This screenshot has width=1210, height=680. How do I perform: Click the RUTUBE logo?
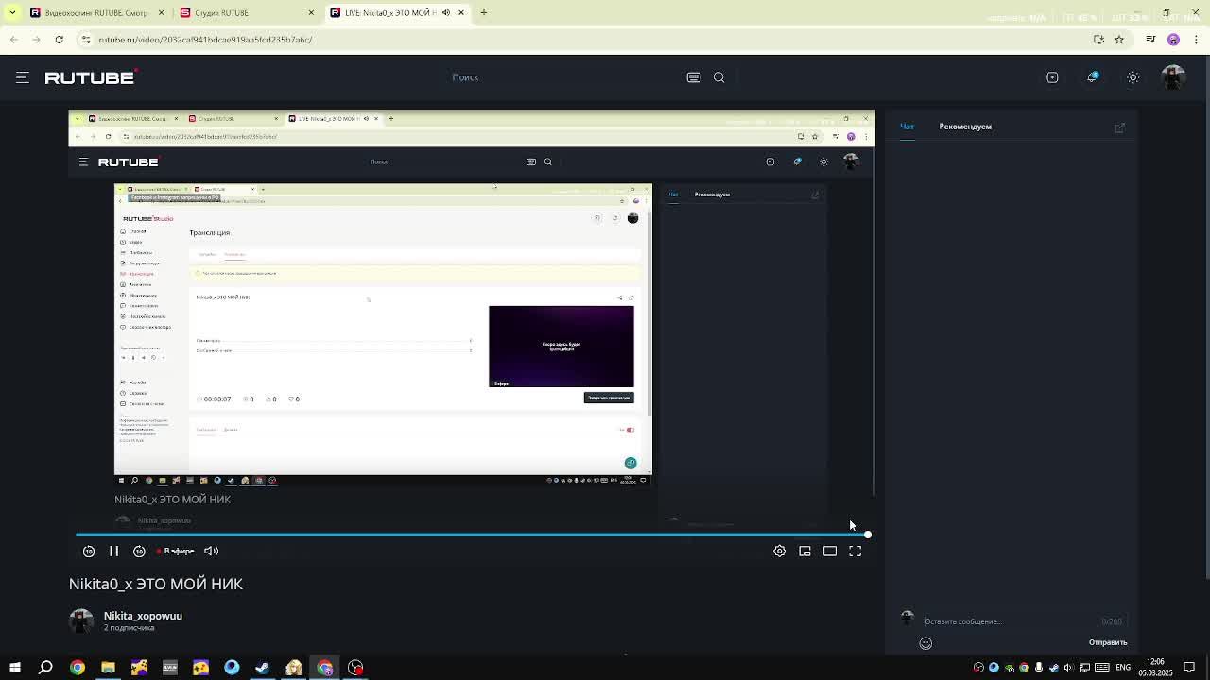click(x=91, y=77)
